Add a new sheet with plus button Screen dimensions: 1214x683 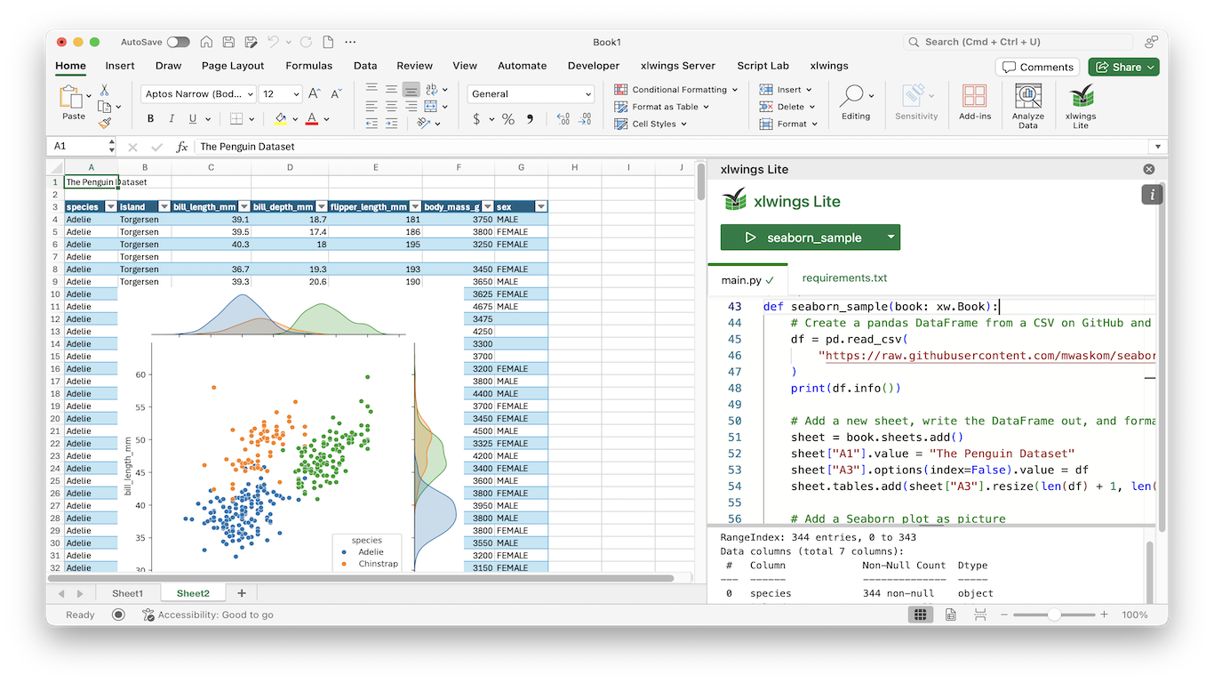[x=241, y=593]
